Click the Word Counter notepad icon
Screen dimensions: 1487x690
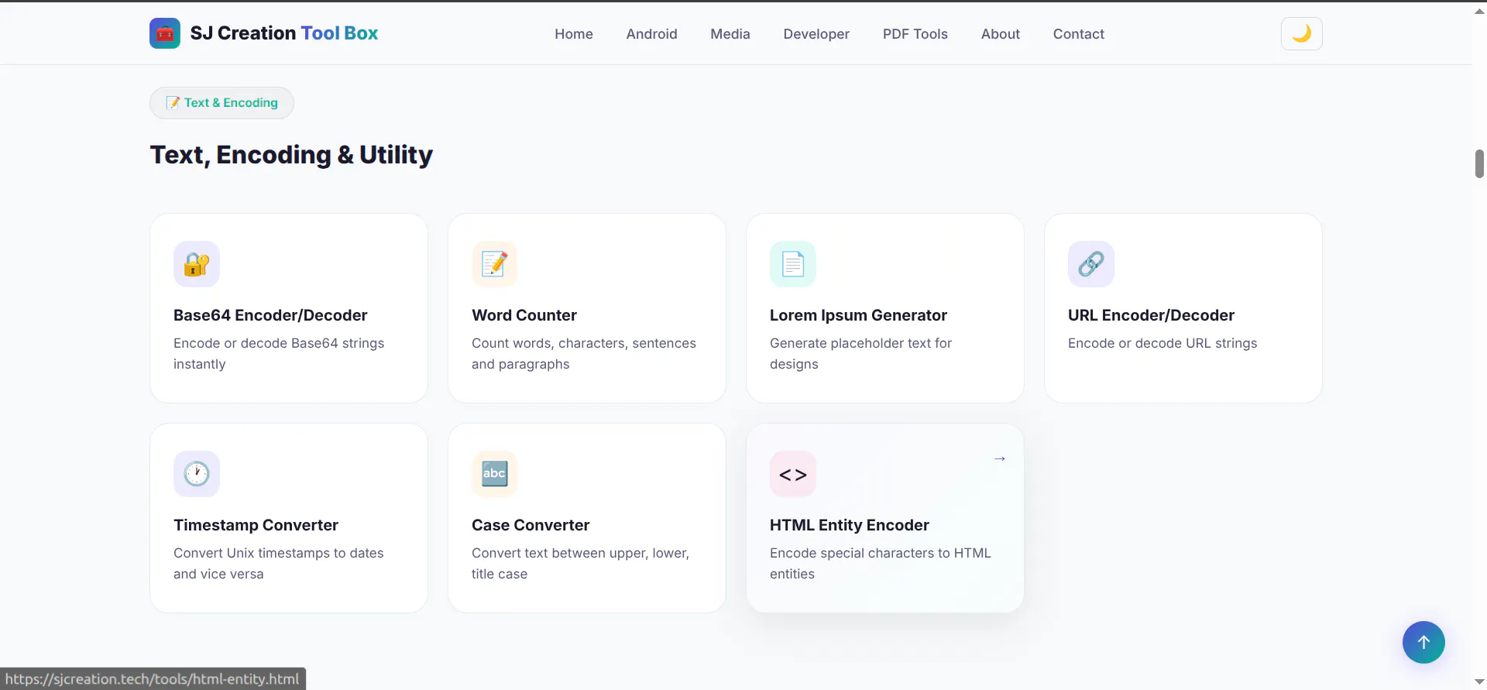coord(495,264)
